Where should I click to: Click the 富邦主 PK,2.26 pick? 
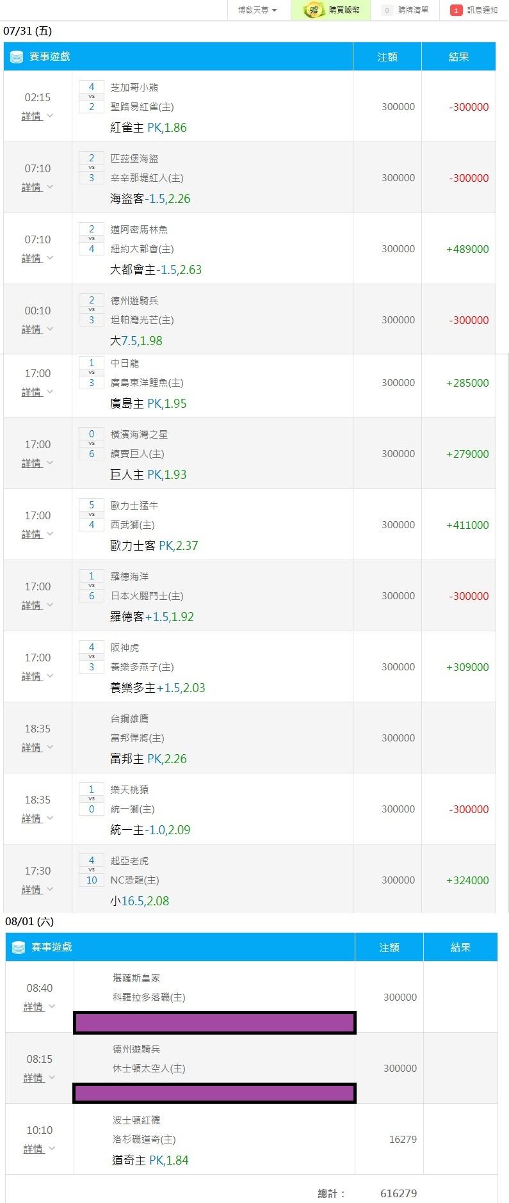tap(149, 759)
